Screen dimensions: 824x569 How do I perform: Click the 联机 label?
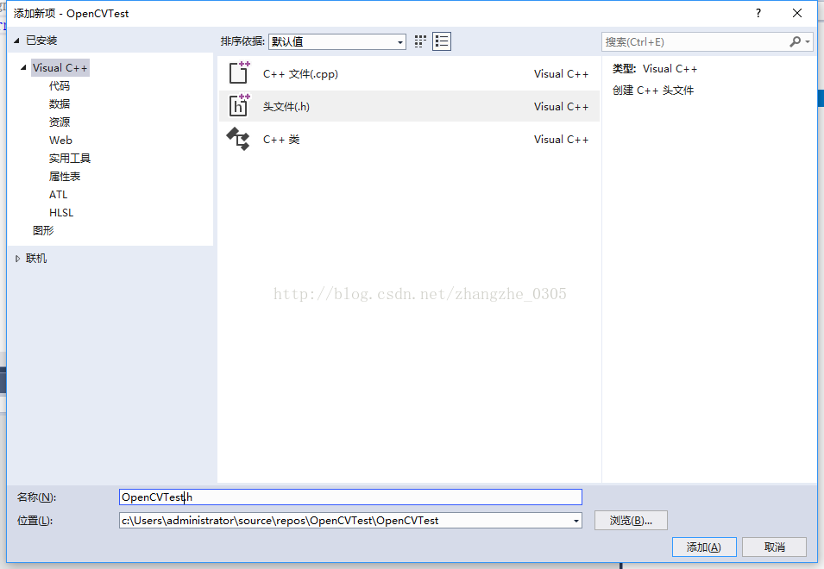pyautogui.click(x=36, y=259)
